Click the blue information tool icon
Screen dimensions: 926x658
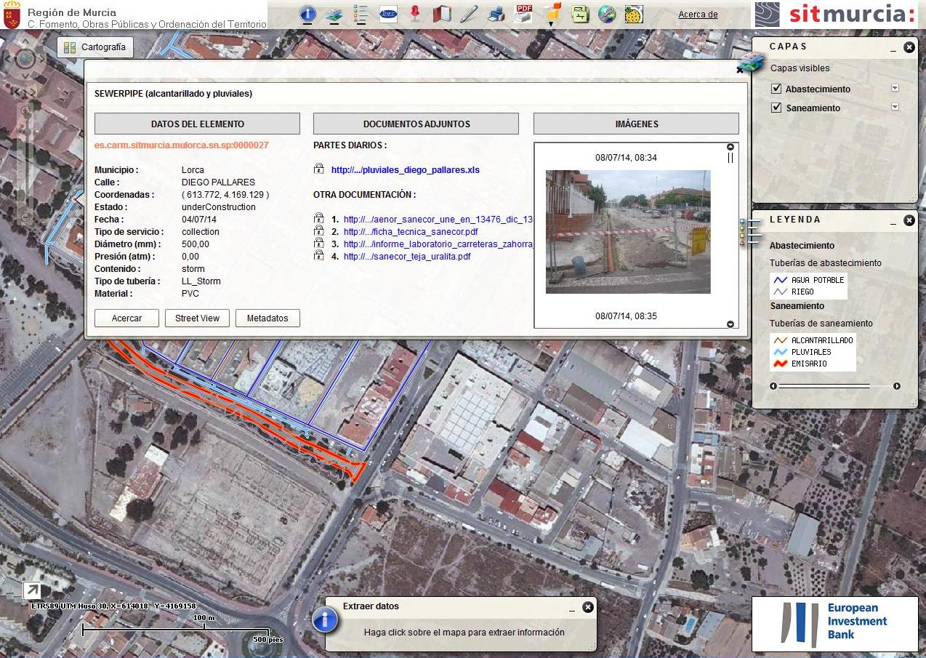point(308,13)
